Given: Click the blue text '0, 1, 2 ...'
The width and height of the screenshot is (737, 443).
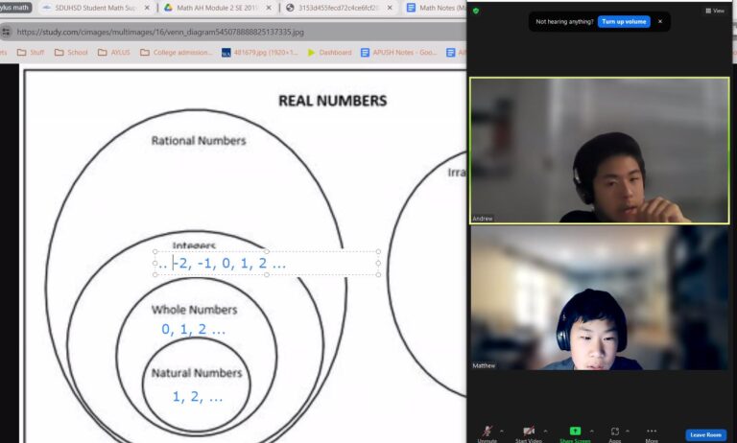Looking at the screenshot, I should point(193,329).
